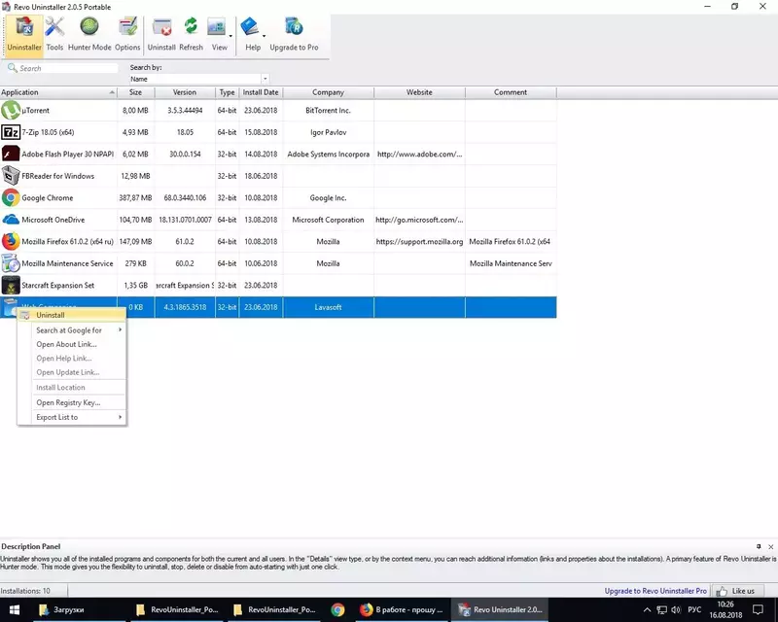This screenshot has width=778, height=622.
Task: Show hidden system tray icons
Action: pyautogui.click(x=647, y=609)
